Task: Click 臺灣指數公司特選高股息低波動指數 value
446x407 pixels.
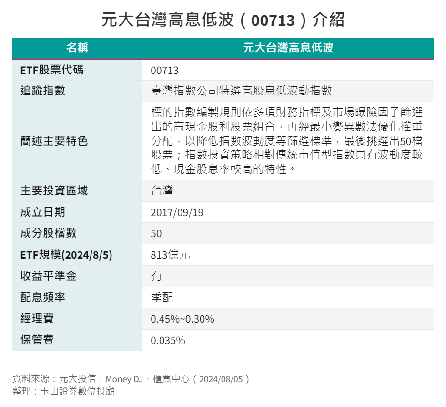Action: pos(241,91)
